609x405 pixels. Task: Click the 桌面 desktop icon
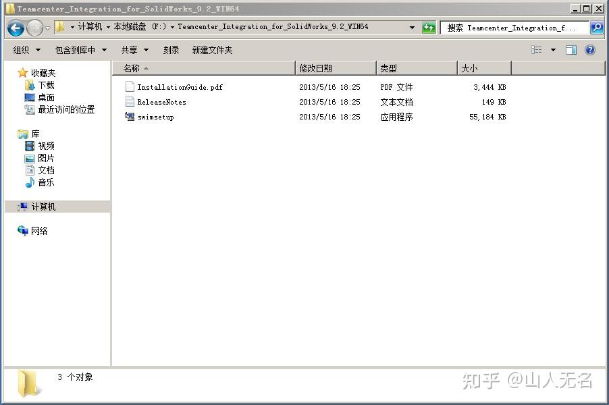pyautogui.click(x=30, y=97)
